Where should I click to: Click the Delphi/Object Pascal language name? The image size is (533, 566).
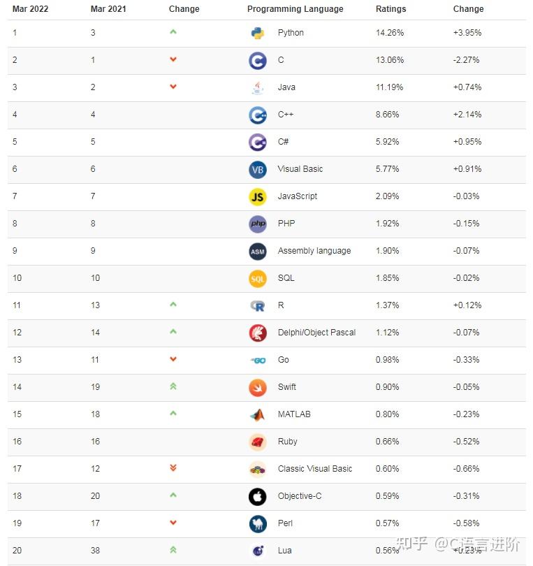[316, 333]
